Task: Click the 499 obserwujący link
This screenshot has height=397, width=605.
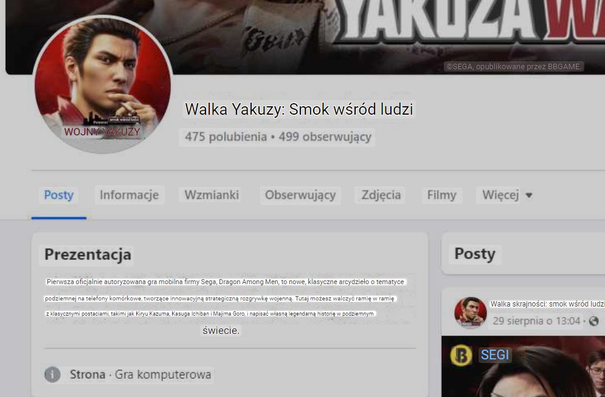Action: (x=325, y=137)
